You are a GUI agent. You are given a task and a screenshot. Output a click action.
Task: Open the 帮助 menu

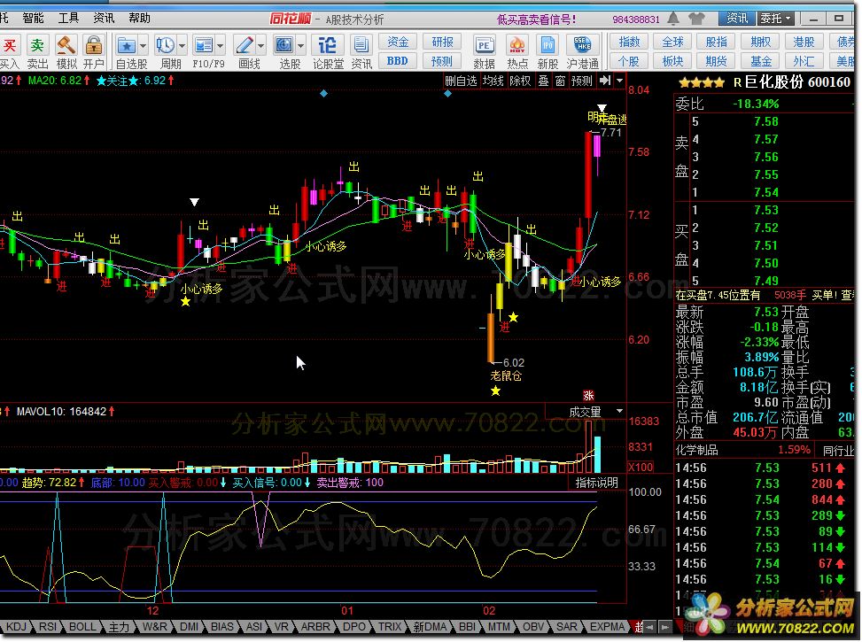point(139,18)
